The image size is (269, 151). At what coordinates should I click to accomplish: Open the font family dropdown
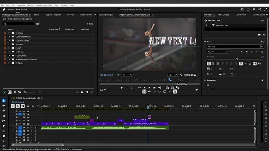click(x=262, y=47)
